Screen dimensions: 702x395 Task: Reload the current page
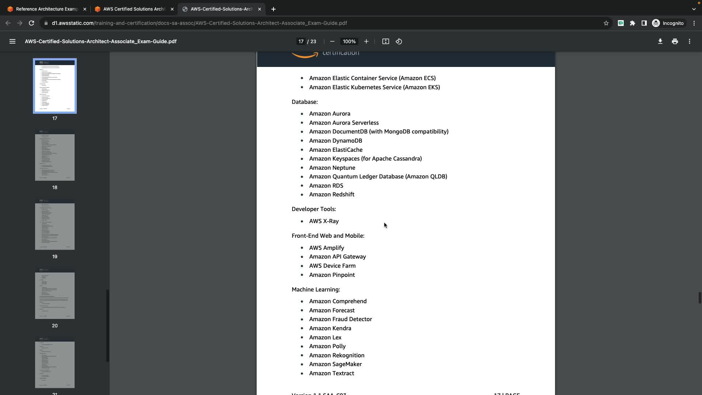(x=31, y=23)
